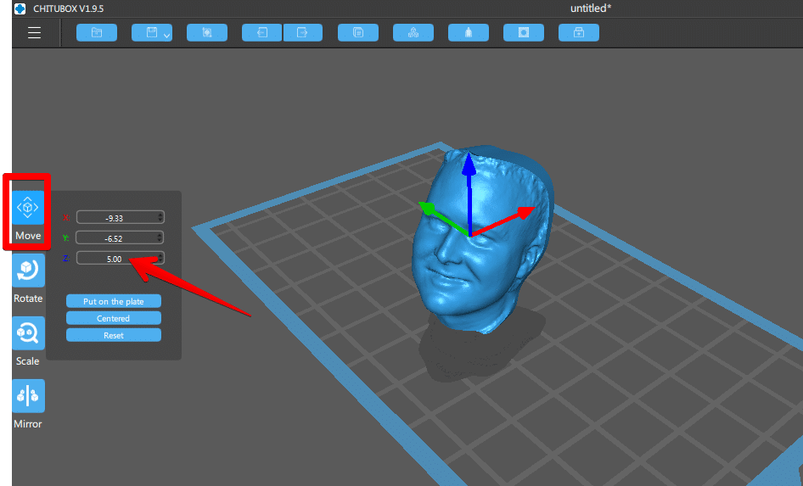
Task: Click the Centered button
Action: tap(114, 318)
